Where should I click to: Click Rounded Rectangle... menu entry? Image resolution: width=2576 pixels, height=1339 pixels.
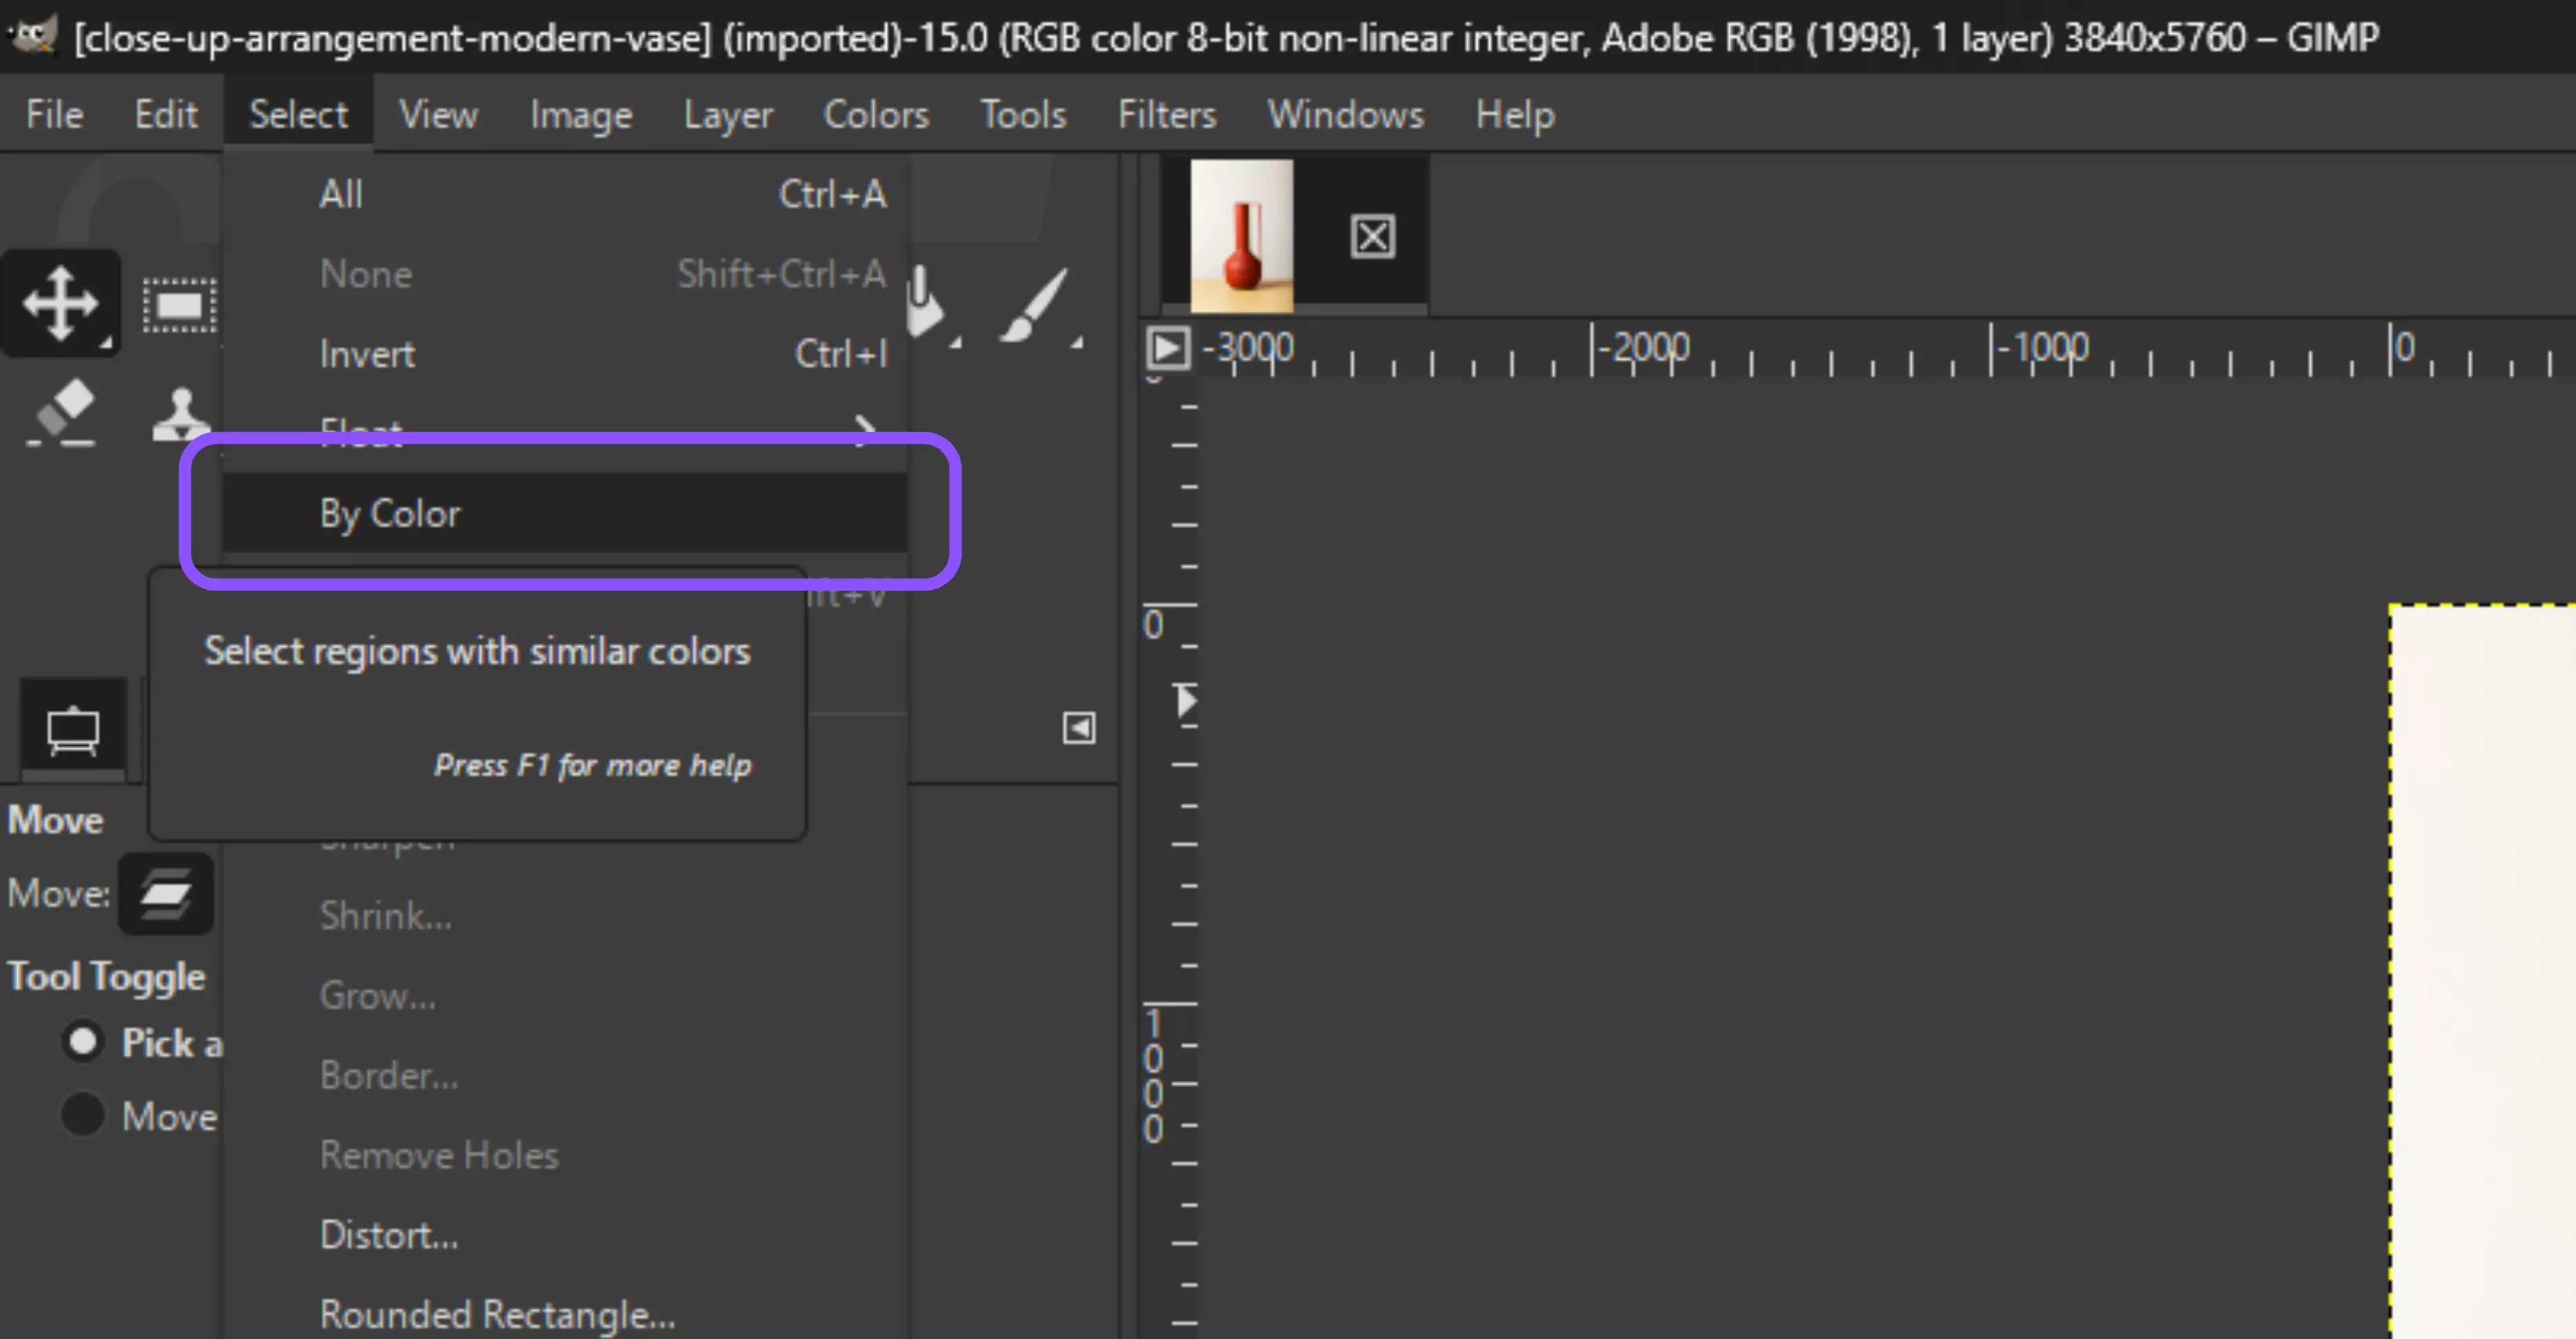coord(497,1313)
